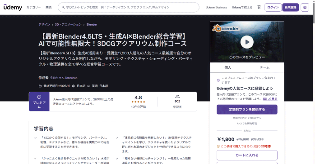315x164 pixels.
Task: Open the 49件の評価 ratings link
Action: [138, 107]
